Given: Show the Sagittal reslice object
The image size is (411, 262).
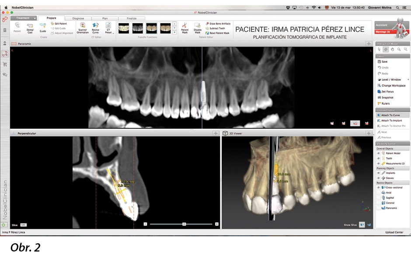Looking at the screenshot, I should (x=378, y=198).
